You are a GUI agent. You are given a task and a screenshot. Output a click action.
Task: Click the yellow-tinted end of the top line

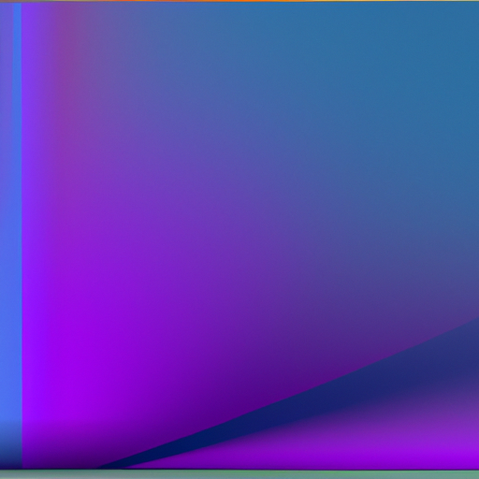437,1
